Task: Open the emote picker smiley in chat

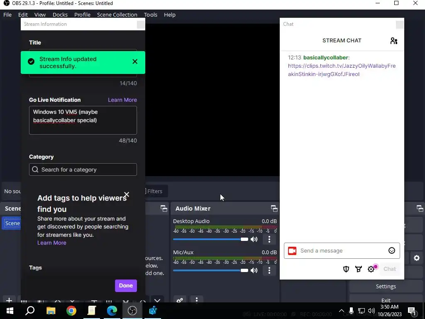Action: tap(392, 250)
